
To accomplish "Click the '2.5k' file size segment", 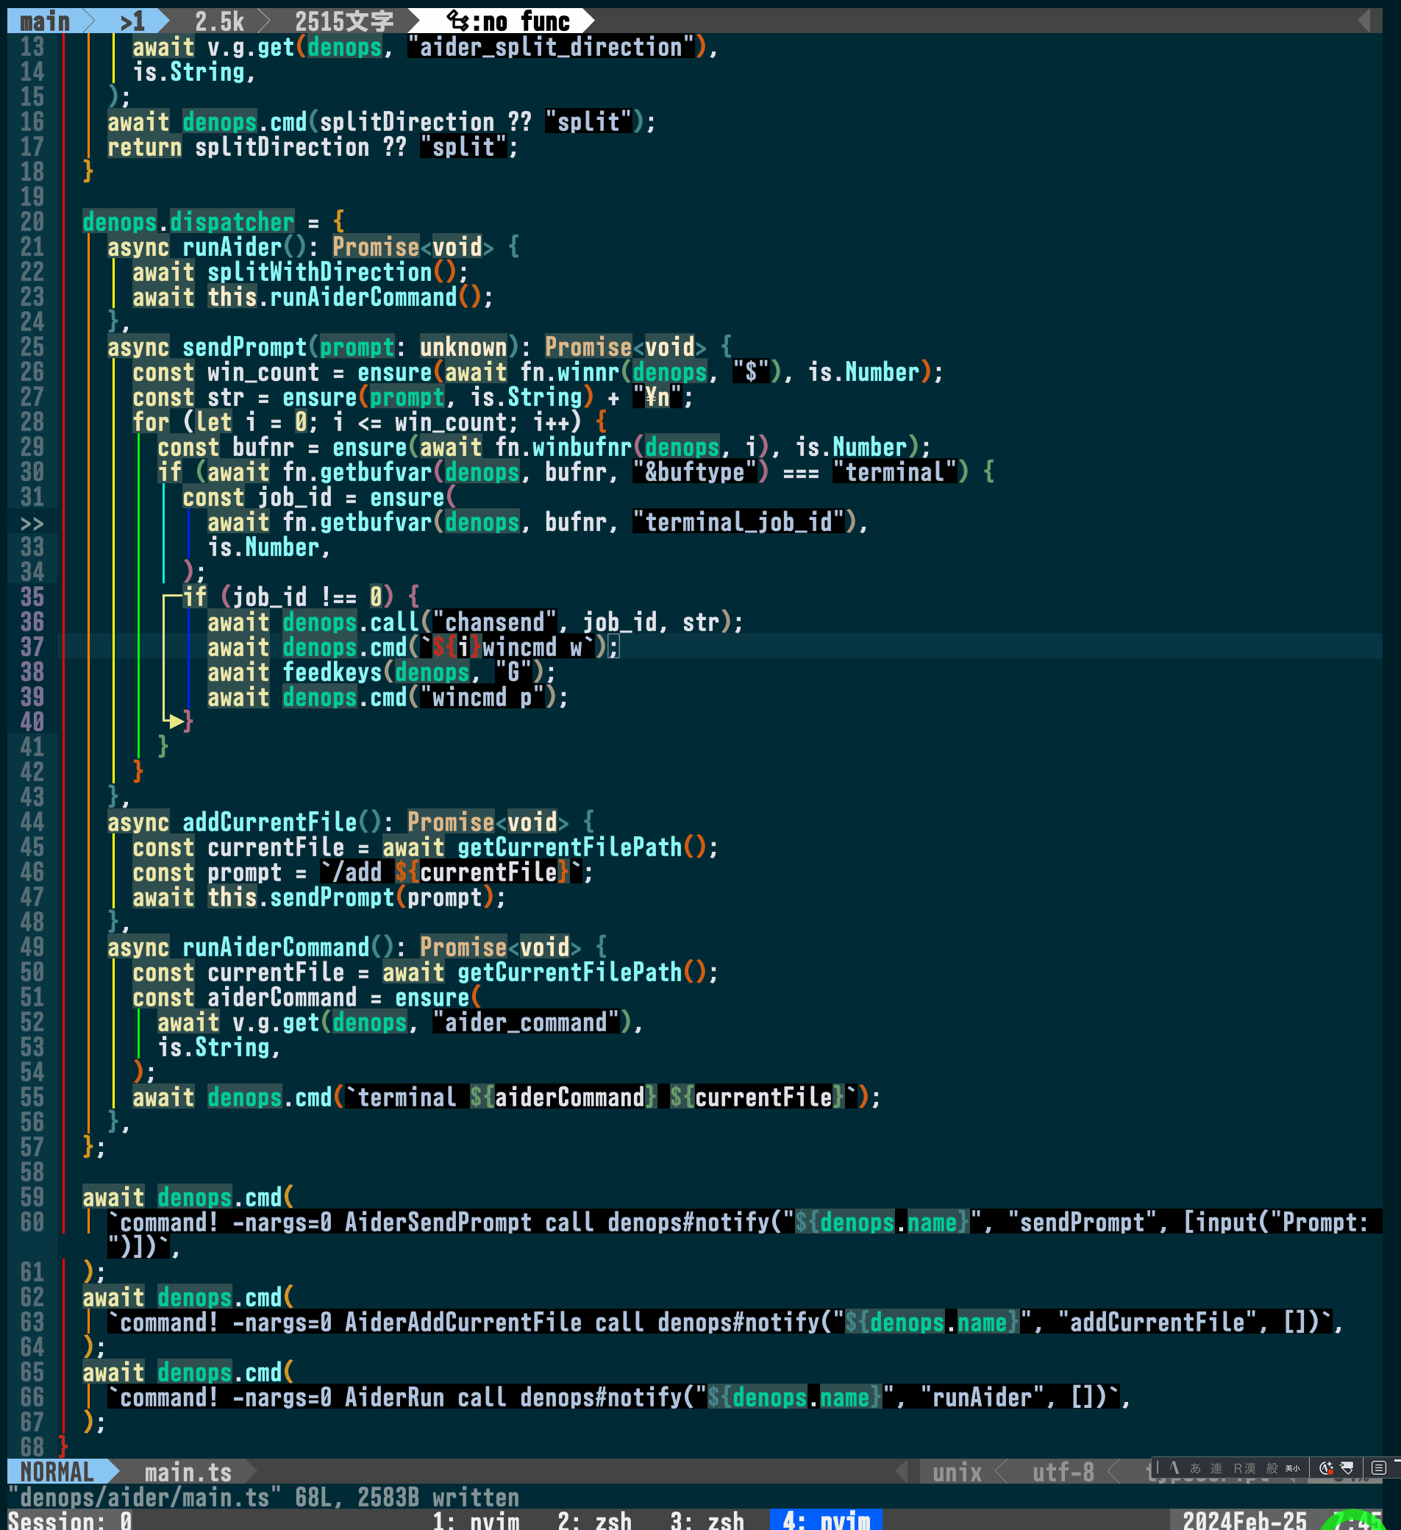I will point(219,21).
